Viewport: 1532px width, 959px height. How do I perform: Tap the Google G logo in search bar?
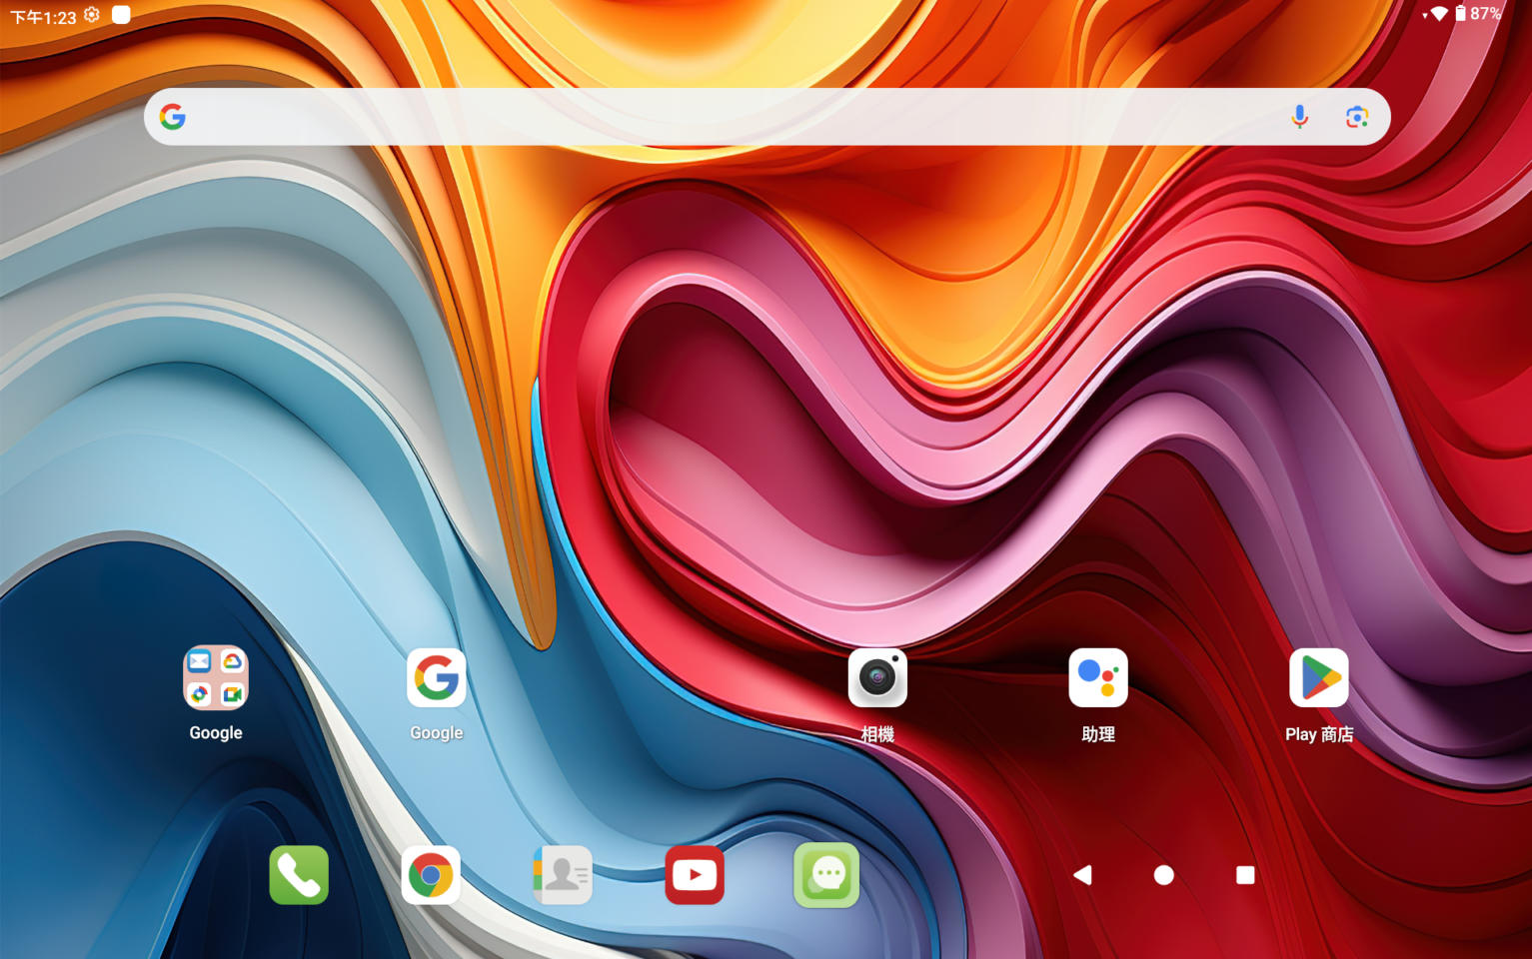pos(173,117)
